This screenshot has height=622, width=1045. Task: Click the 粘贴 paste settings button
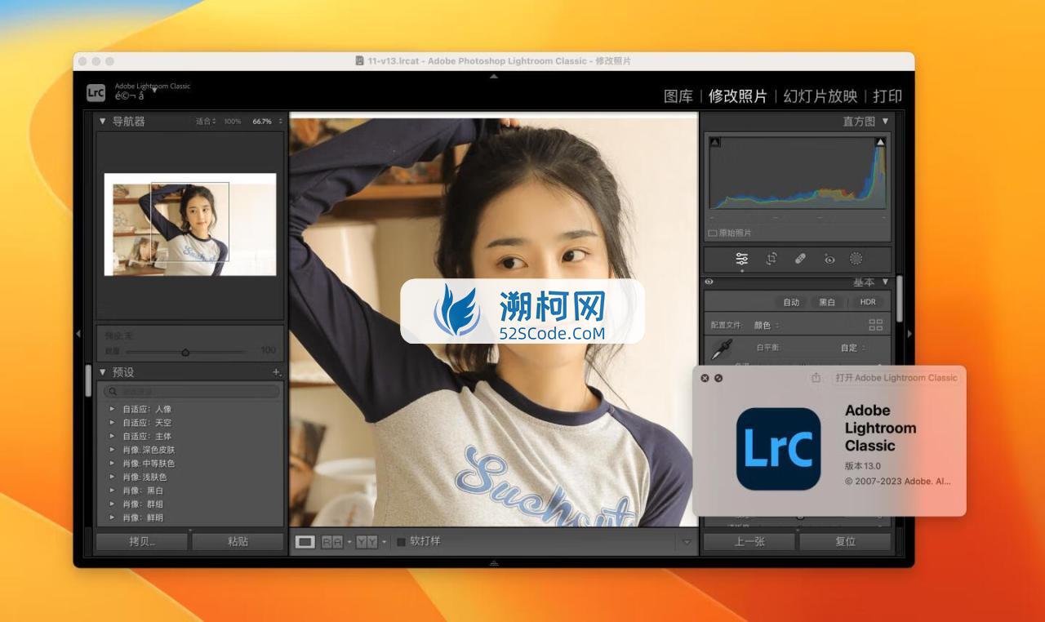238,541
